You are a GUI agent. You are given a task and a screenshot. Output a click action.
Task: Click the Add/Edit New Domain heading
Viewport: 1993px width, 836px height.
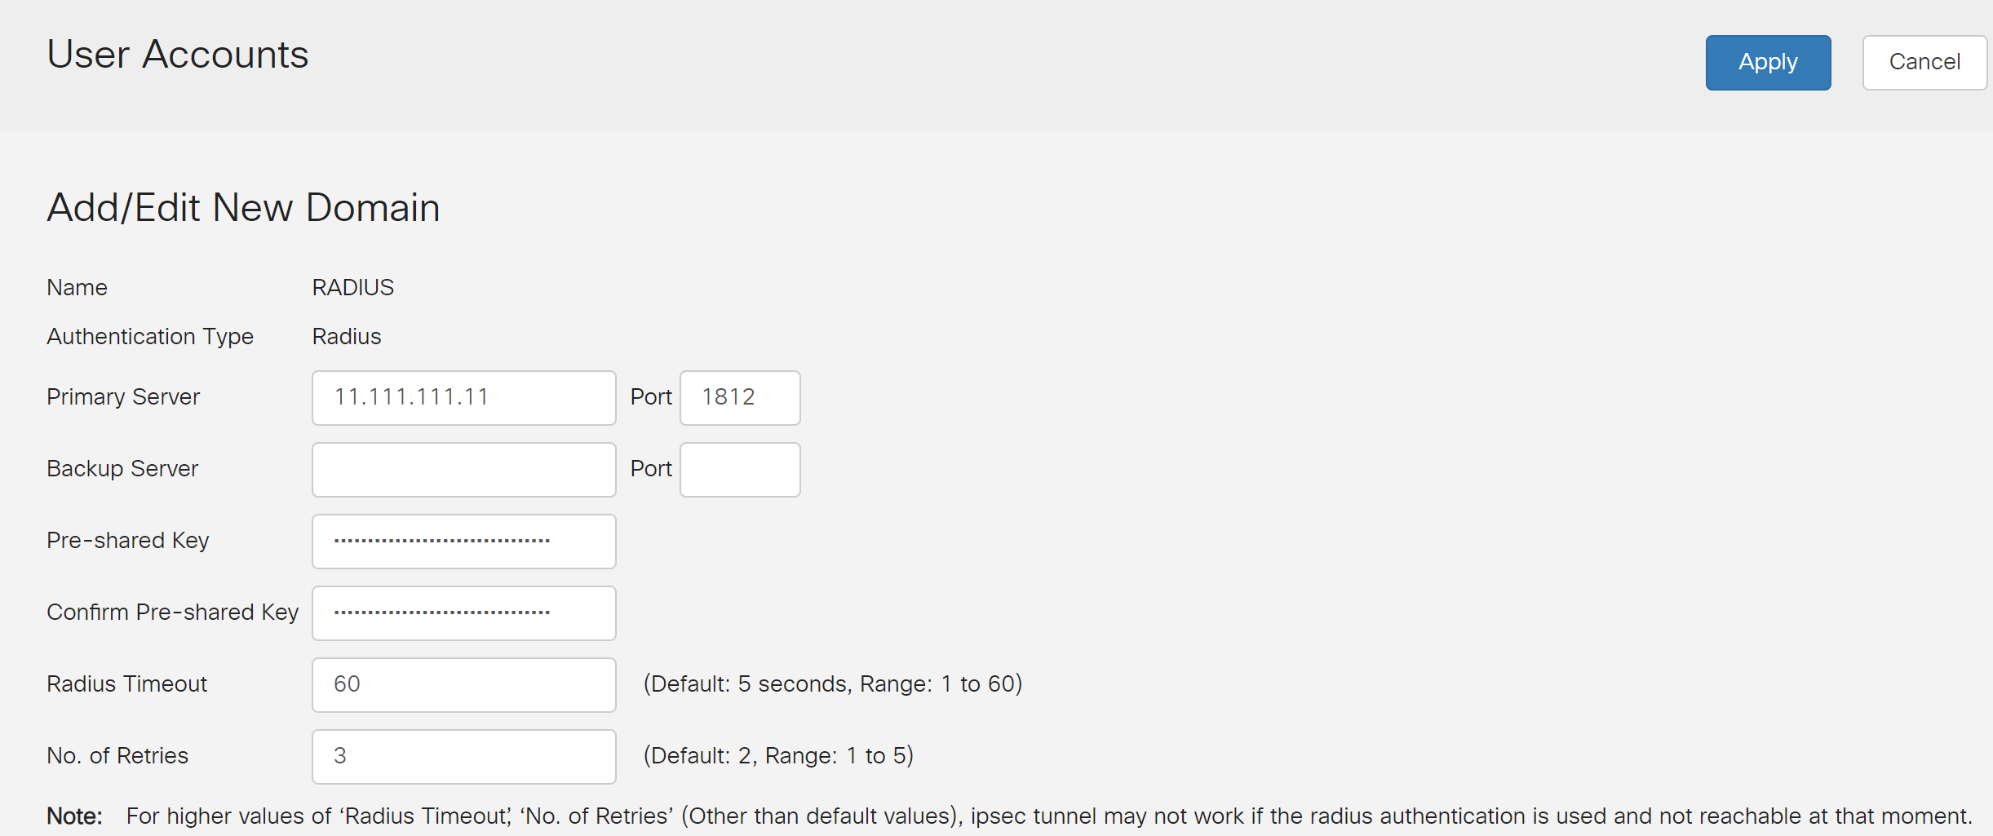tap(243, 208)
